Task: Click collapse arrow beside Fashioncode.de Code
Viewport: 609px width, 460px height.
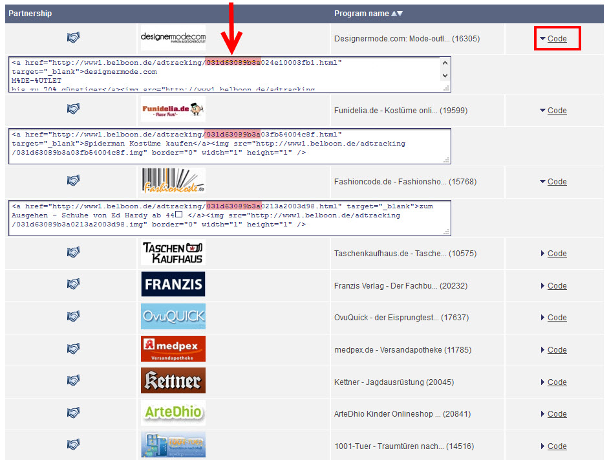Action: tap(542, 182)
